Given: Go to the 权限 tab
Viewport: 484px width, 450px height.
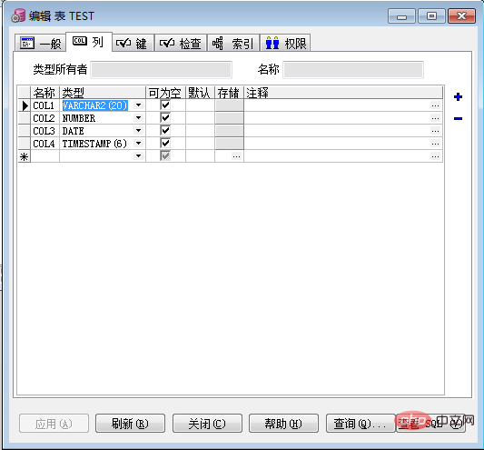Looking at the screenshot, I should 285,43.
